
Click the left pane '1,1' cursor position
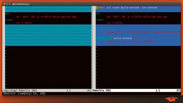tap(69, 90)
